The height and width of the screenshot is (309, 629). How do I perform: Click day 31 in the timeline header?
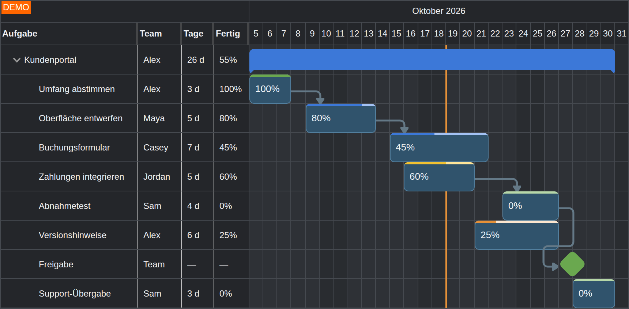point(622,34)
